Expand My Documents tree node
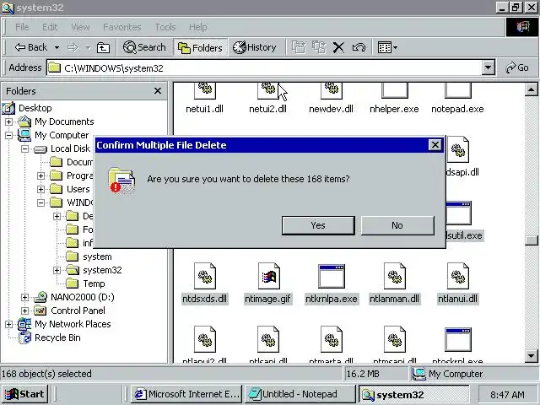This screenshot has height=405, width=540. click(x=8, y=121)
